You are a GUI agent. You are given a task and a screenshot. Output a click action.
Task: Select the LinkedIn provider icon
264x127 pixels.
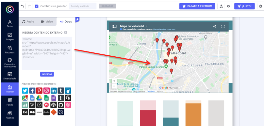54,91
